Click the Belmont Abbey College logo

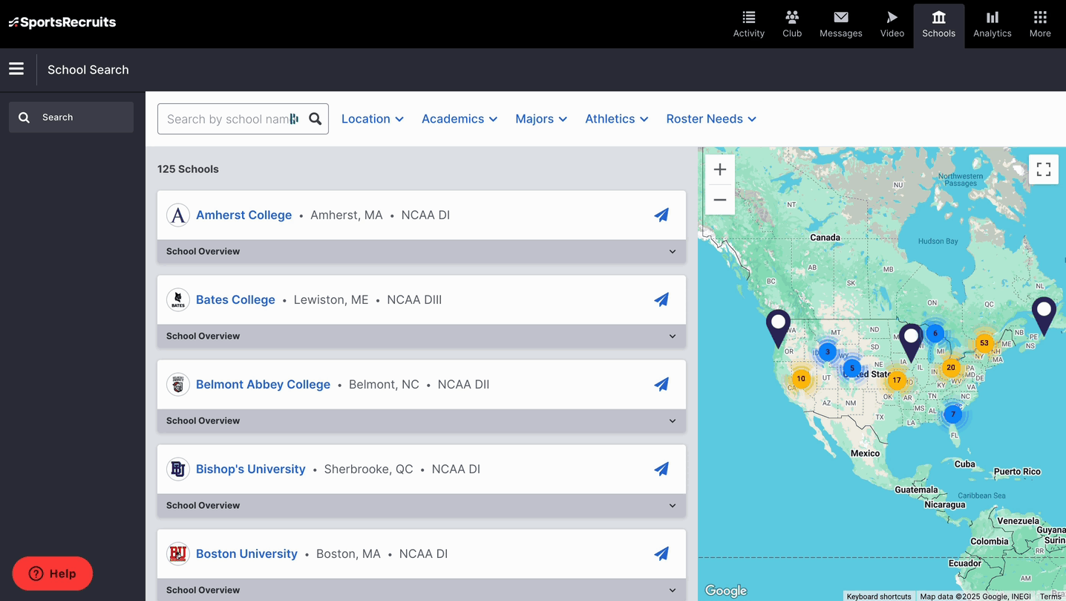(x=178, y=384)
